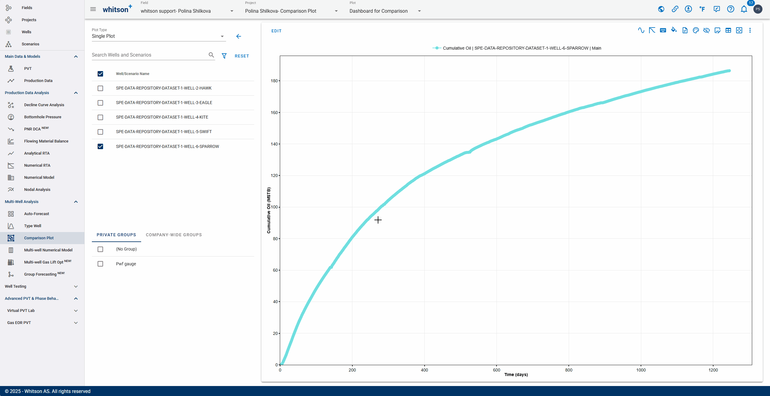
Task: Open the Projects page in sidebar
Action: click(x=29, y=20)
